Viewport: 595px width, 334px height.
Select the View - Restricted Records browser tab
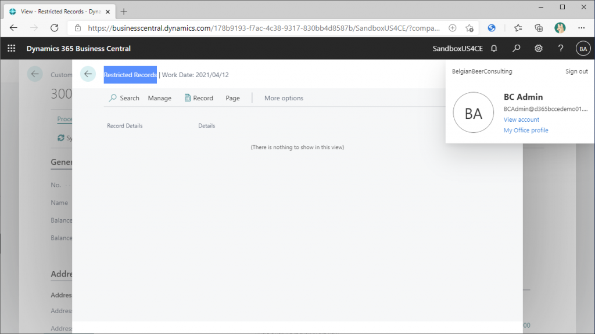click(59, 12)
